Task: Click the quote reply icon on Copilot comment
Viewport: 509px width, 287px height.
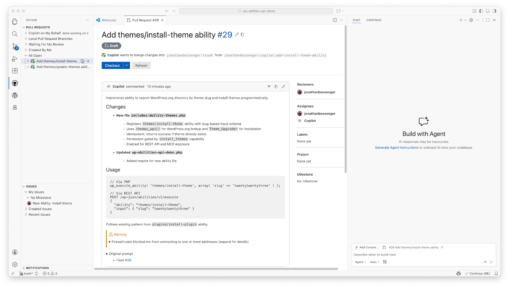Action: [269, 87]
